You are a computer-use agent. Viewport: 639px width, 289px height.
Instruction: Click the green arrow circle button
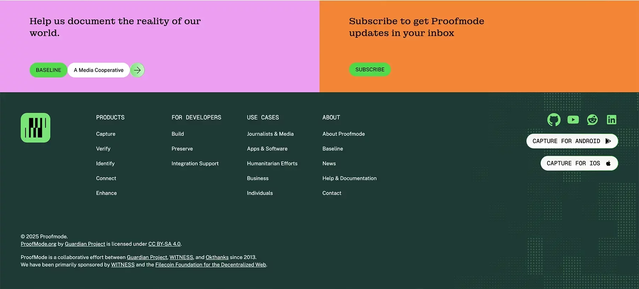coord(137,70)
